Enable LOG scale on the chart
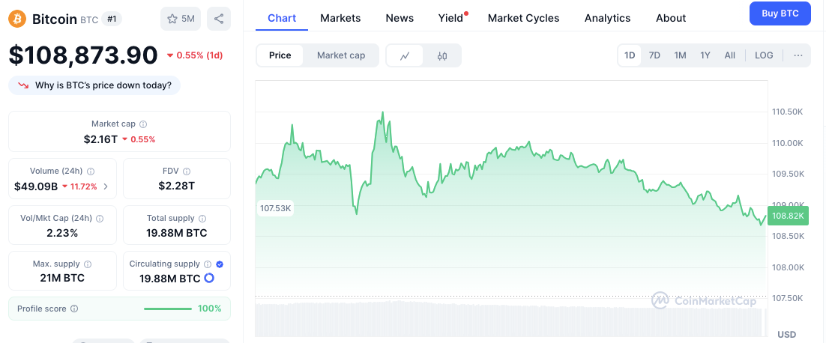 764,55
